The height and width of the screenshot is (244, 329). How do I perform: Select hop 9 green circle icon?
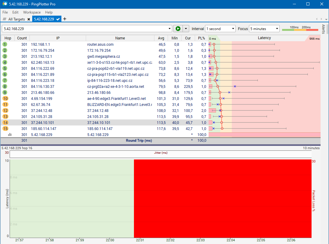[5, 93]
